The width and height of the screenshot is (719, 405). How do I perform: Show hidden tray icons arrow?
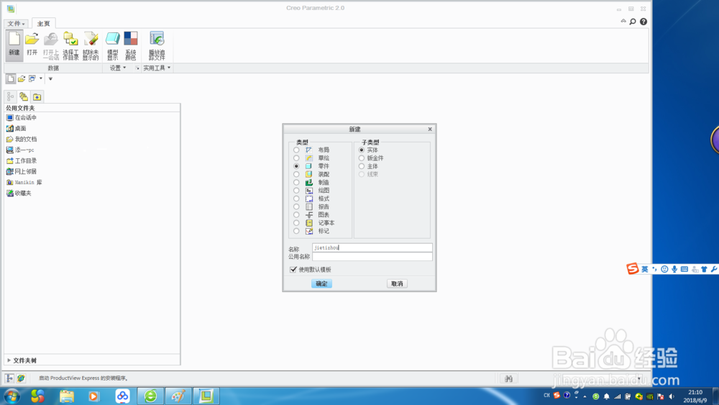(585, 396)
